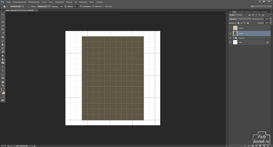Hide layer Слой 7 with eye icon
The image size is (273, 147).
coord(230,34)
